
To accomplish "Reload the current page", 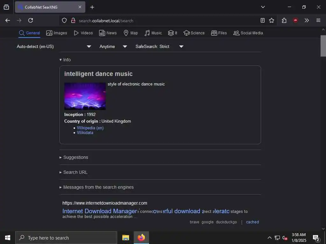I will [x=31, y=20].
